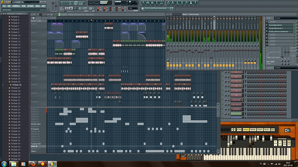Screen dimensions: 298x167
Task: Click the Play transport button
Action: [67, 8]
